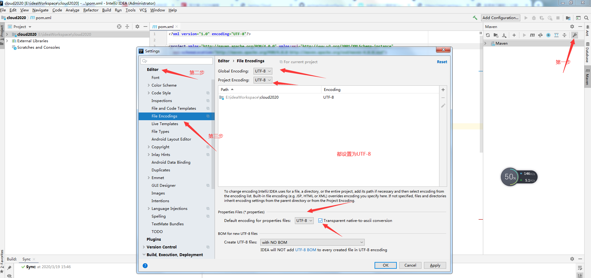
Task: Expand Code Style settings node
Action: pyautogui.click(x=149, y=93)
